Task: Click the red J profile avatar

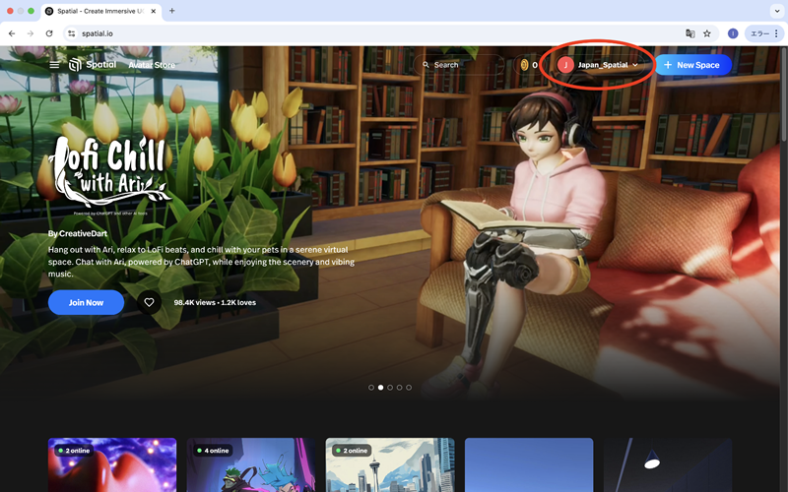Action: tap(565, 65)
